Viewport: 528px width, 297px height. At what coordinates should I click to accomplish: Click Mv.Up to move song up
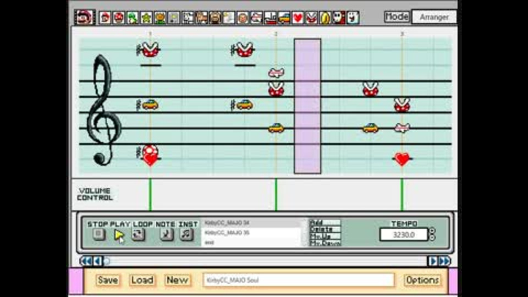point(325,236)
